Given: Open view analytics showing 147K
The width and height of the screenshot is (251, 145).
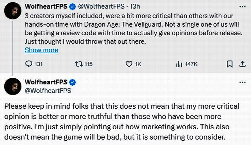Looking at the screenshot, I should [x=179, y=64].
